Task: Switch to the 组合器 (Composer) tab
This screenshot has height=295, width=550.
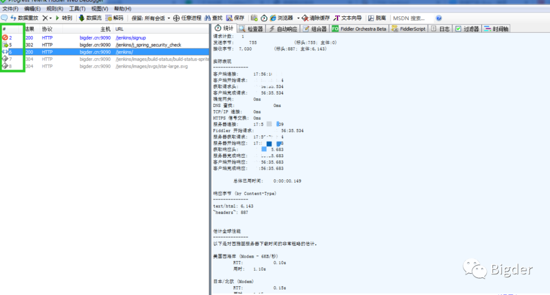Action: 315,28
